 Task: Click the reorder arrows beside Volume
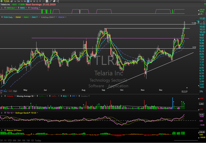(5, 96)
